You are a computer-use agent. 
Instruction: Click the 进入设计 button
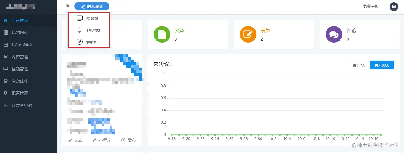(x=92, y=6)
